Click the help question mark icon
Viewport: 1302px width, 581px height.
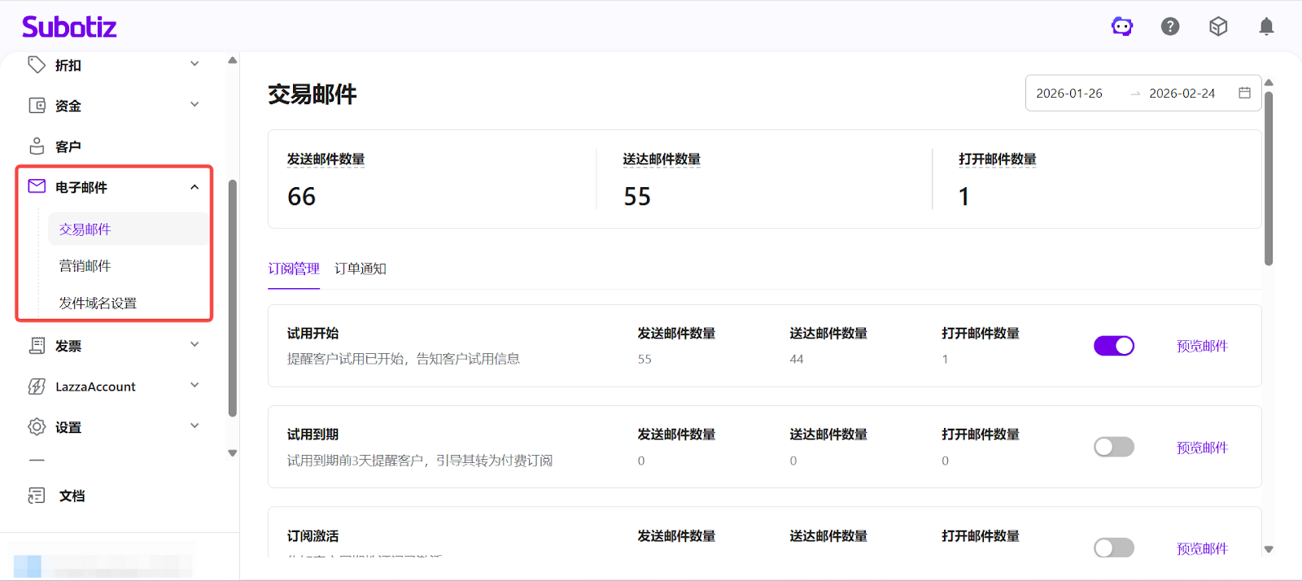[x=1170, y=27]
